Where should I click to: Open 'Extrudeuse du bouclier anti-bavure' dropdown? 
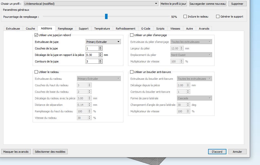[x=195, y=78]
